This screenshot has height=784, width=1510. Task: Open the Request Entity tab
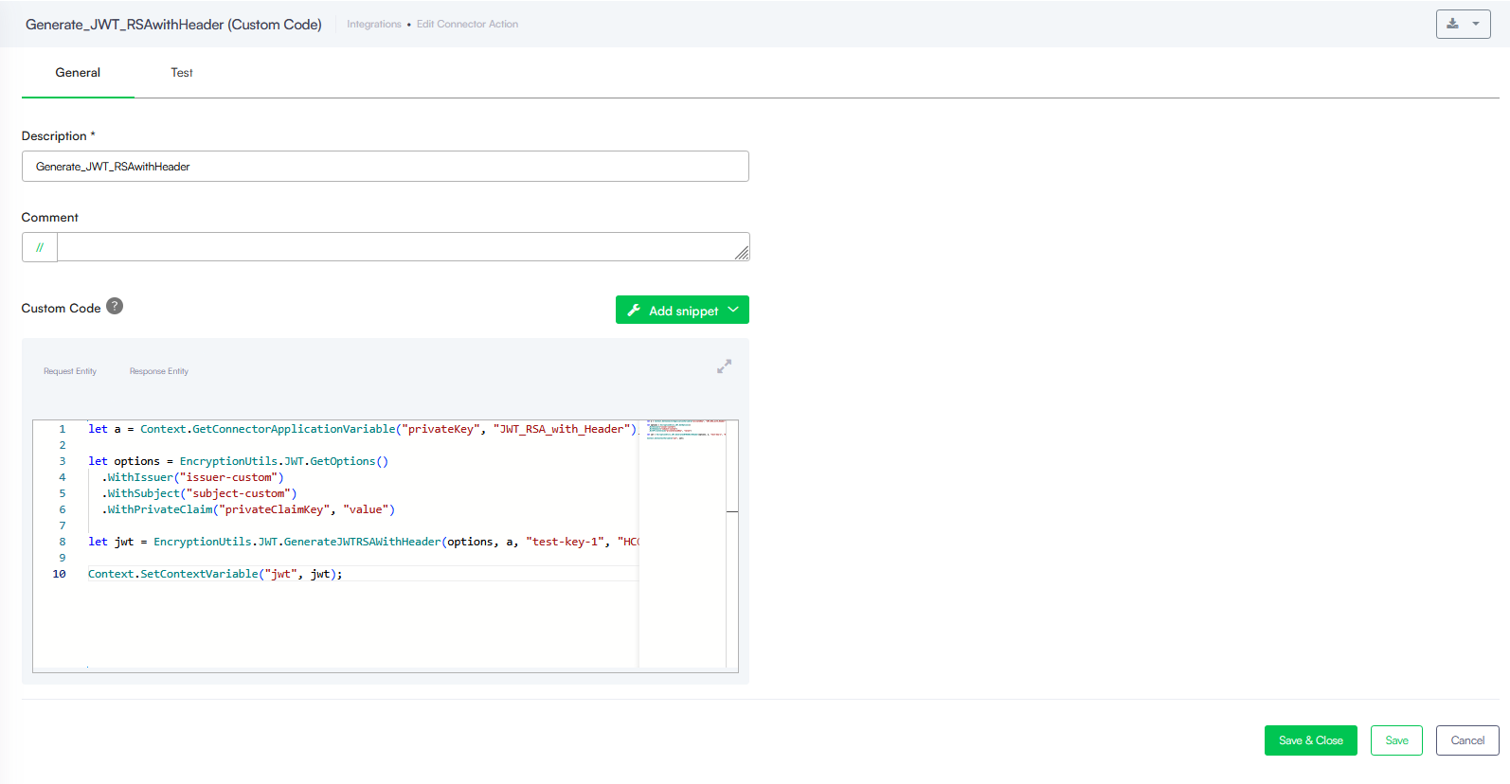70,371
